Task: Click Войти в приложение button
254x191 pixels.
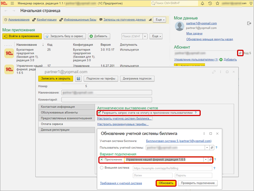Action: (x=22, y=36)
